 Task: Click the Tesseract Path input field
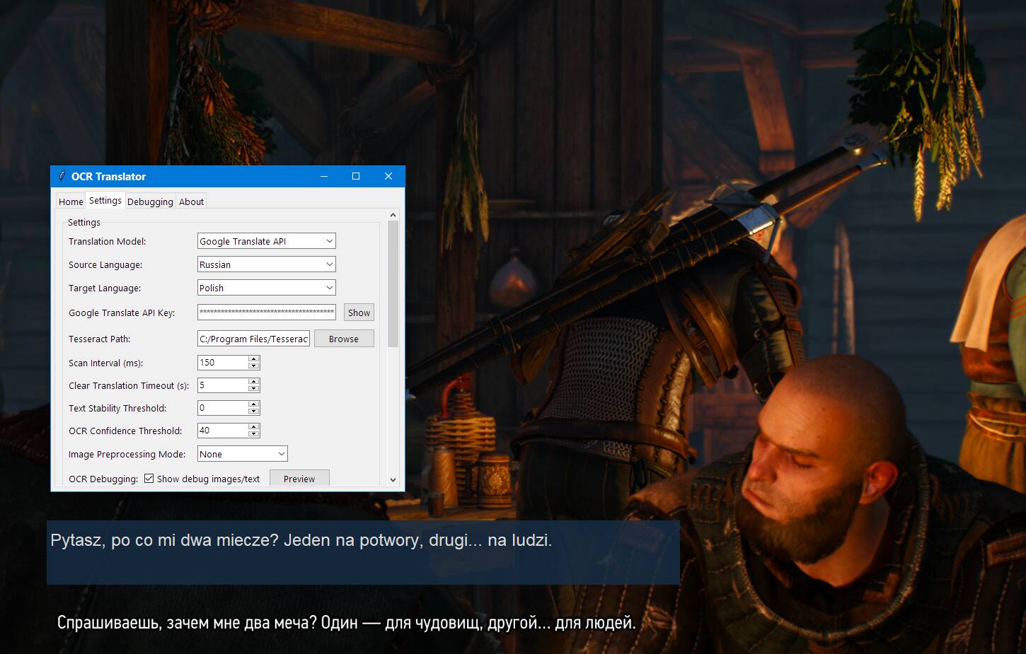(x=253, y=339)
